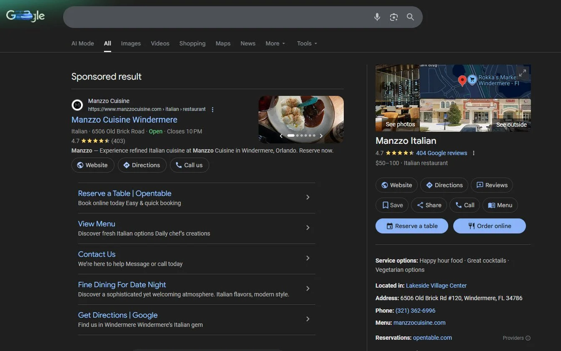Click the voice search microphone icon
Image resolution: width=561 pixels, height=351 pixels.
tap(377, 17)
